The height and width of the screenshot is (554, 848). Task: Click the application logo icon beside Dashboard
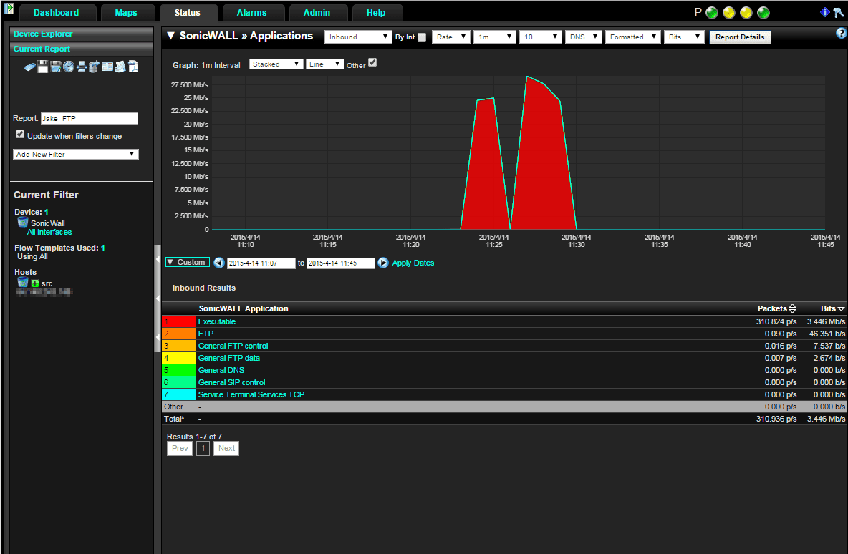[x=9, y=9]
